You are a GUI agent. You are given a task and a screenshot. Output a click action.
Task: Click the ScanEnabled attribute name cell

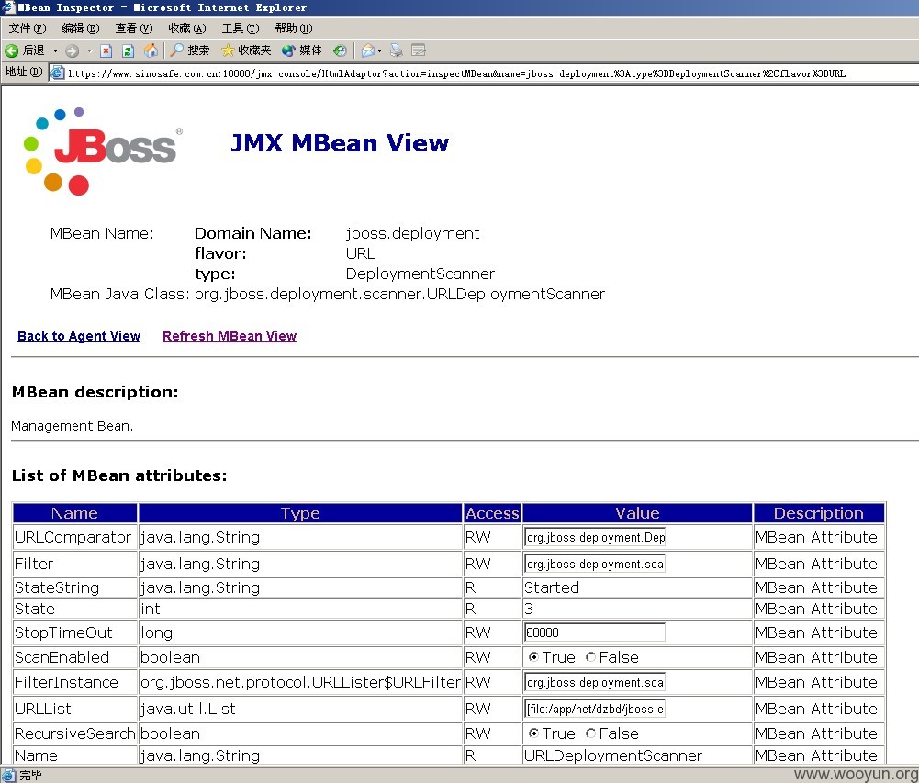click(x=75, y=657)
